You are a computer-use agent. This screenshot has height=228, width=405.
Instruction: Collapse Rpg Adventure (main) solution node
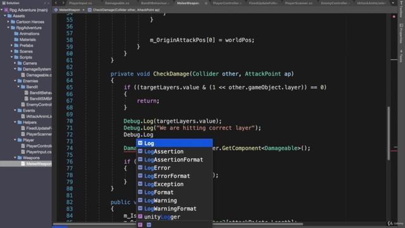coord(2,10)
